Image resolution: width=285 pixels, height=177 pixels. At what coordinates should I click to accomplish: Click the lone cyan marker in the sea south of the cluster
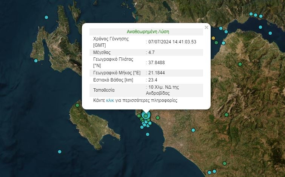(x=148, y=134)
